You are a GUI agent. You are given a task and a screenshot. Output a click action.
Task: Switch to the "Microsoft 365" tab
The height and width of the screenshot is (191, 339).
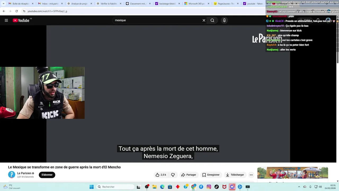point(197,4)
